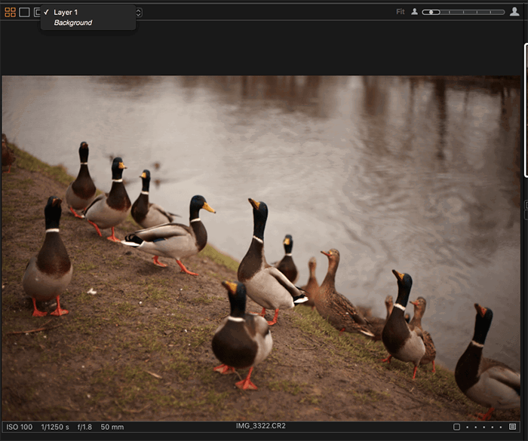Choose Background from the layer list
Screen dimensions: 528x441
72,23
